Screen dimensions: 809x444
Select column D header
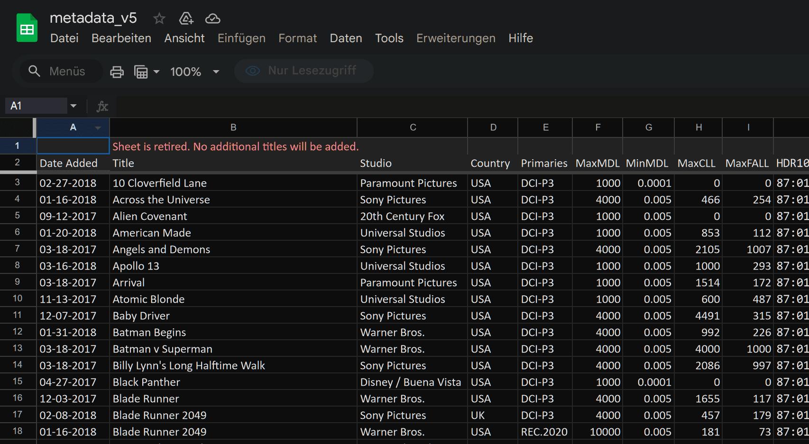click(x=493, y=127)
